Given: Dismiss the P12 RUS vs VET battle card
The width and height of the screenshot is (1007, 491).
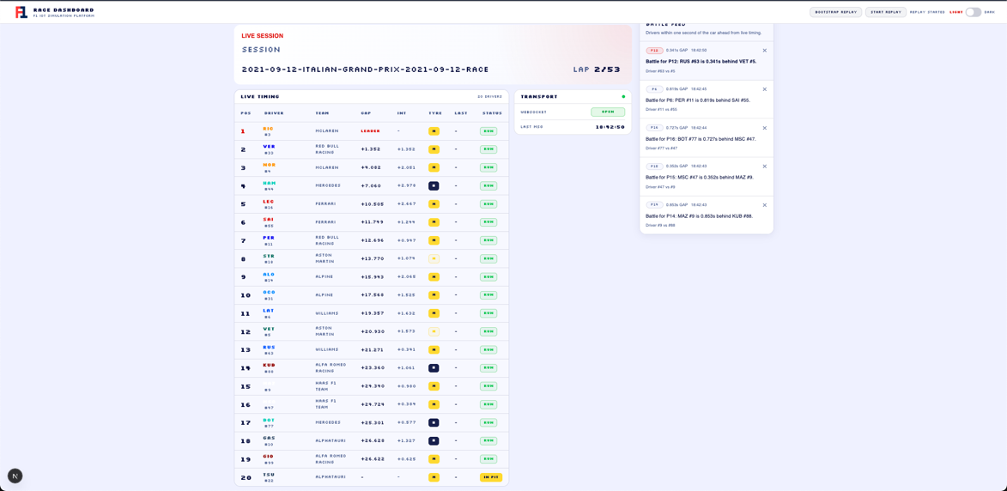Looking at the screenshot, I should [x=764, y=50].
